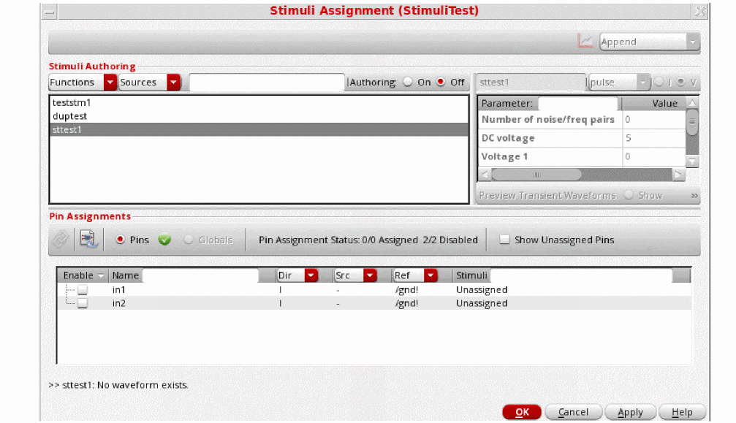
Task: Click the /gnd! reference cell for in1
Action: pyautogui.click(x=406, y=290)
